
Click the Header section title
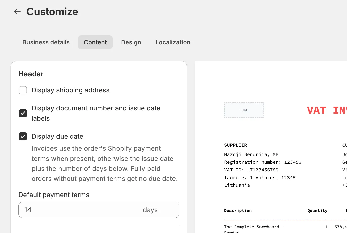coord(31,74)
